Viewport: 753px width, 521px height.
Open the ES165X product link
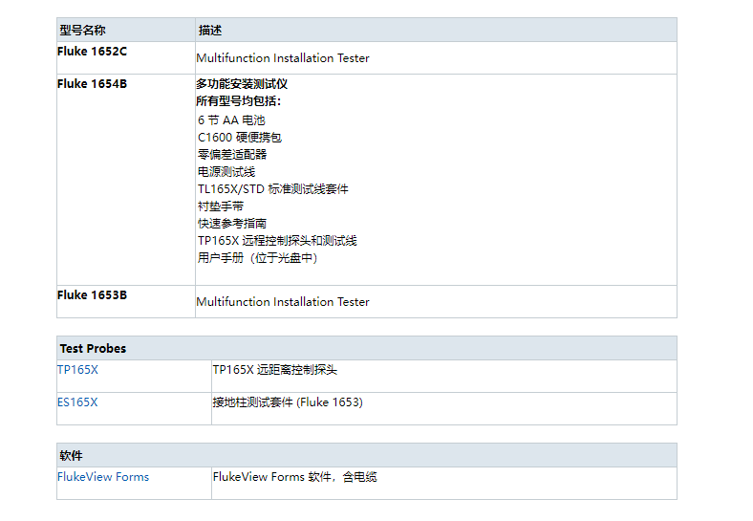[x=77, y=402]
